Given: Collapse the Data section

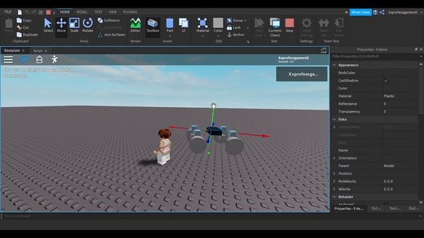Looking at the screenshot, I should [335, 119].
